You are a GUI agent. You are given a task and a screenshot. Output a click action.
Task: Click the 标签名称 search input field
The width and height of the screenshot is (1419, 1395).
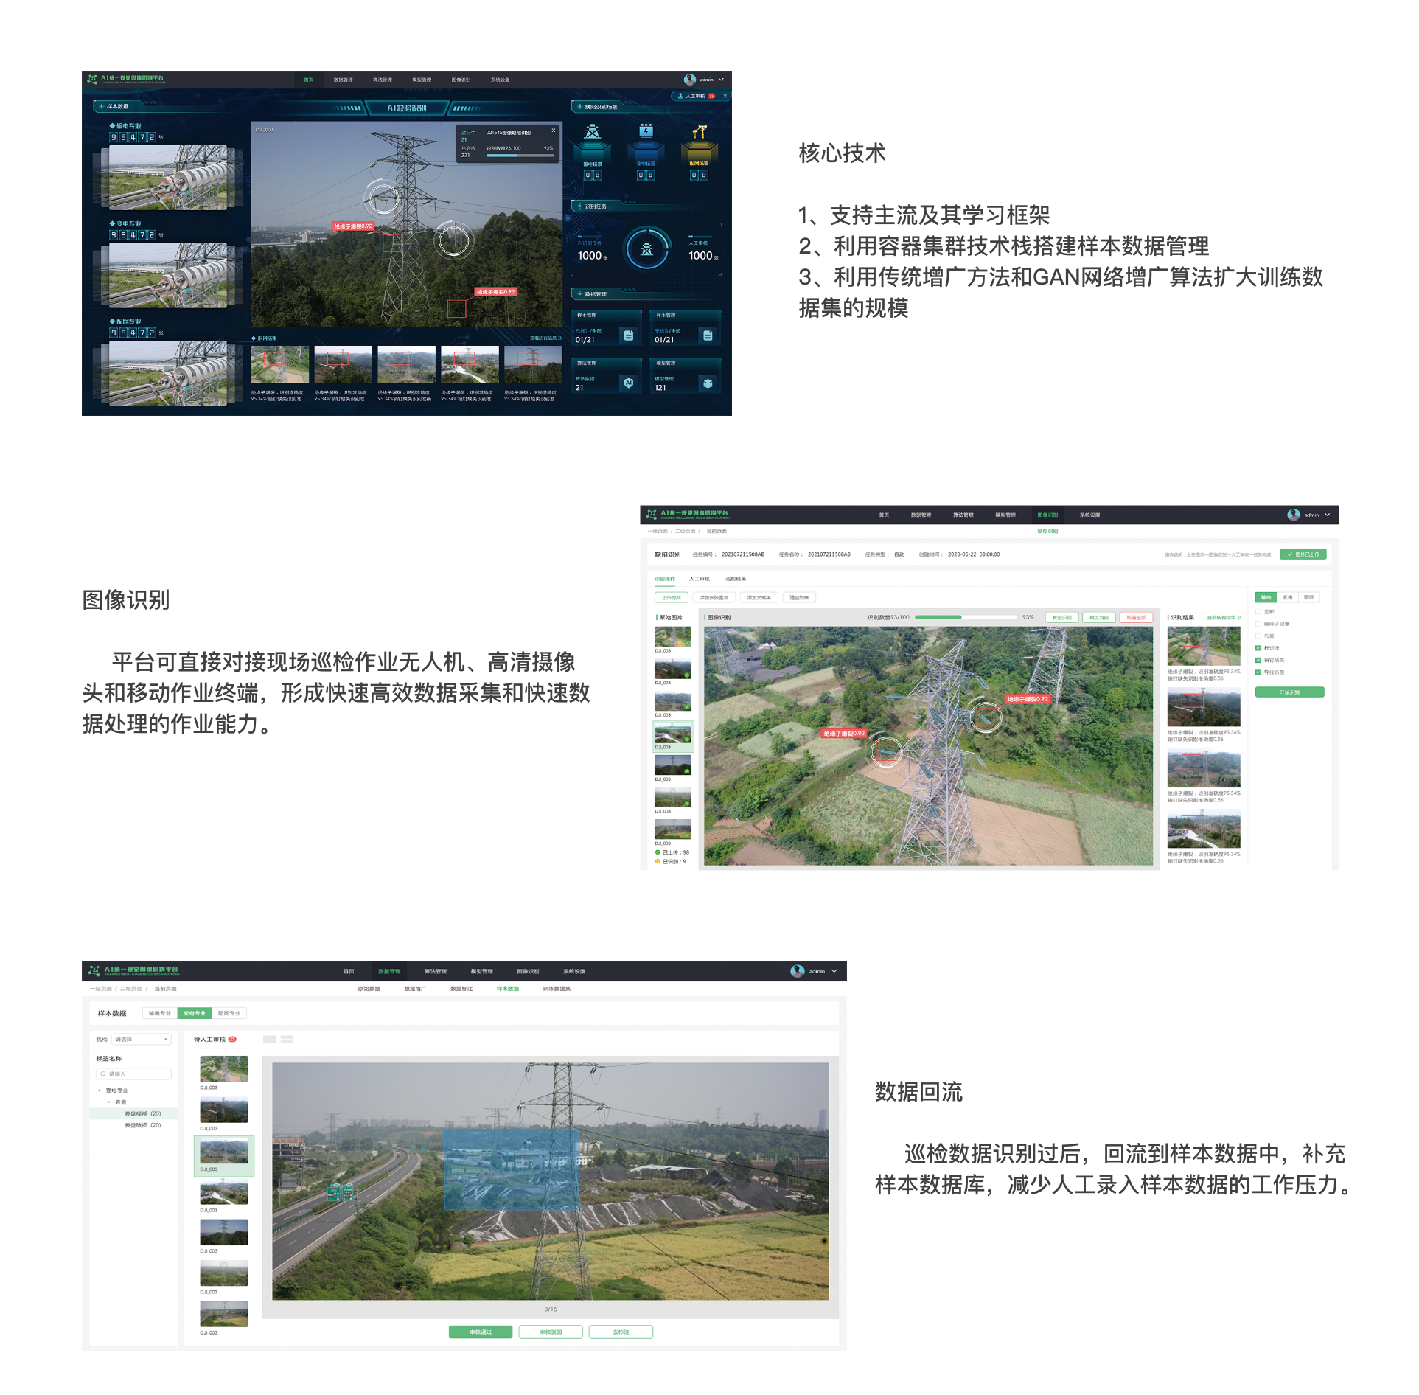[x=133, y=1074]
